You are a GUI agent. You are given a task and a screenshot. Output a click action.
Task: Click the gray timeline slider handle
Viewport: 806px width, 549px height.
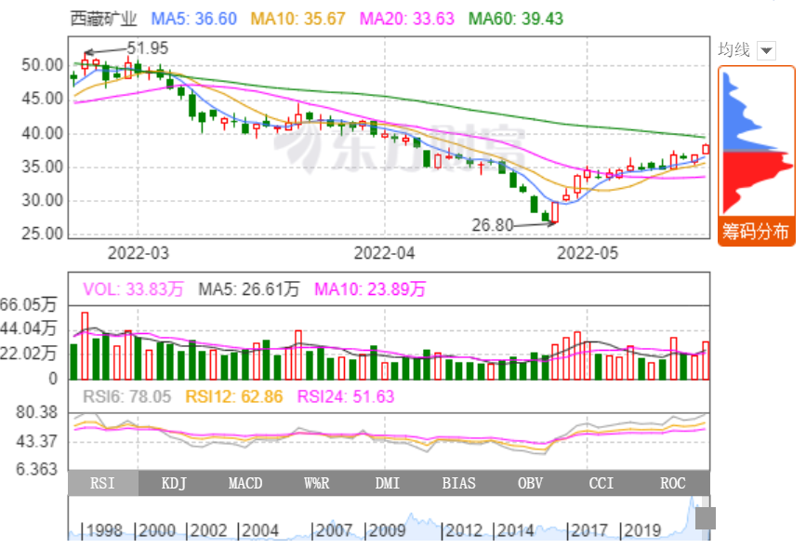click(x=706, y=518)
